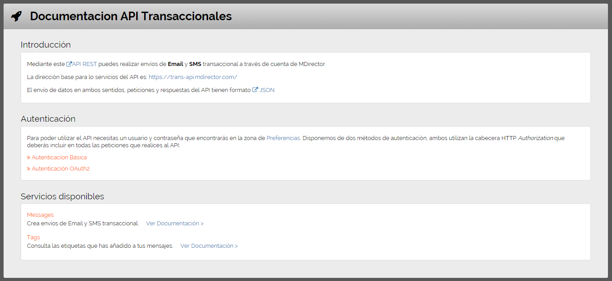Follow the JSON format link
This screenshot has width=612, height=281.
[x=266, y=90]
